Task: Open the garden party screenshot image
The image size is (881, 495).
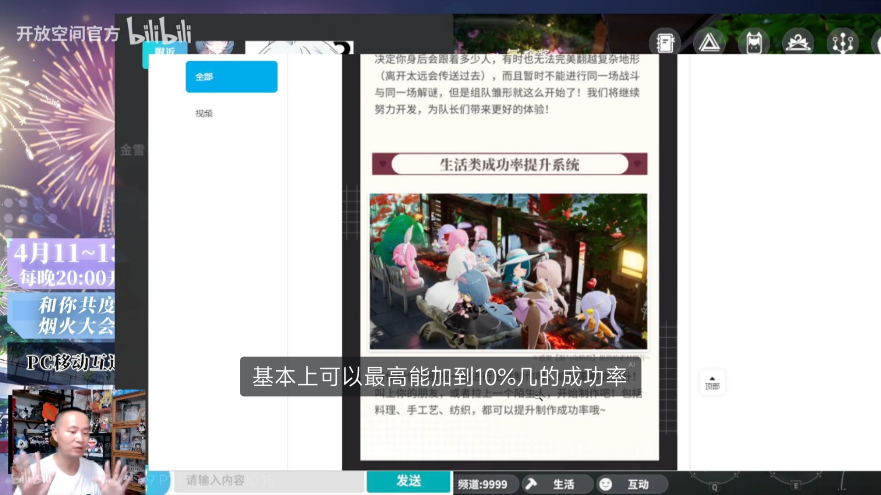Action: [x=508, y=271]
